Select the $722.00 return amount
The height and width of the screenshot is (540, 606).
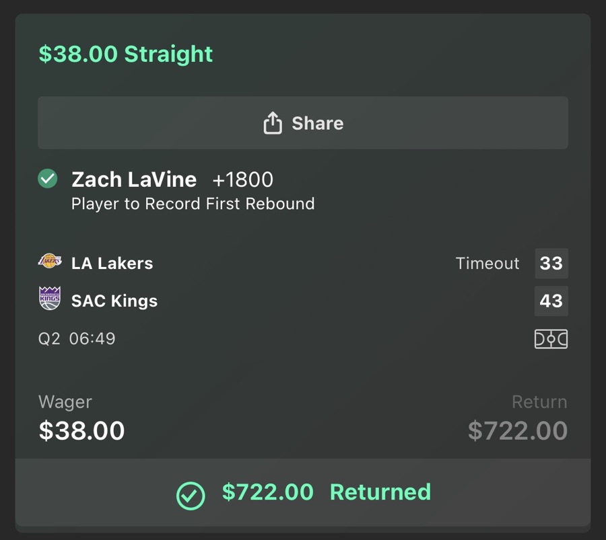point(517,430)
